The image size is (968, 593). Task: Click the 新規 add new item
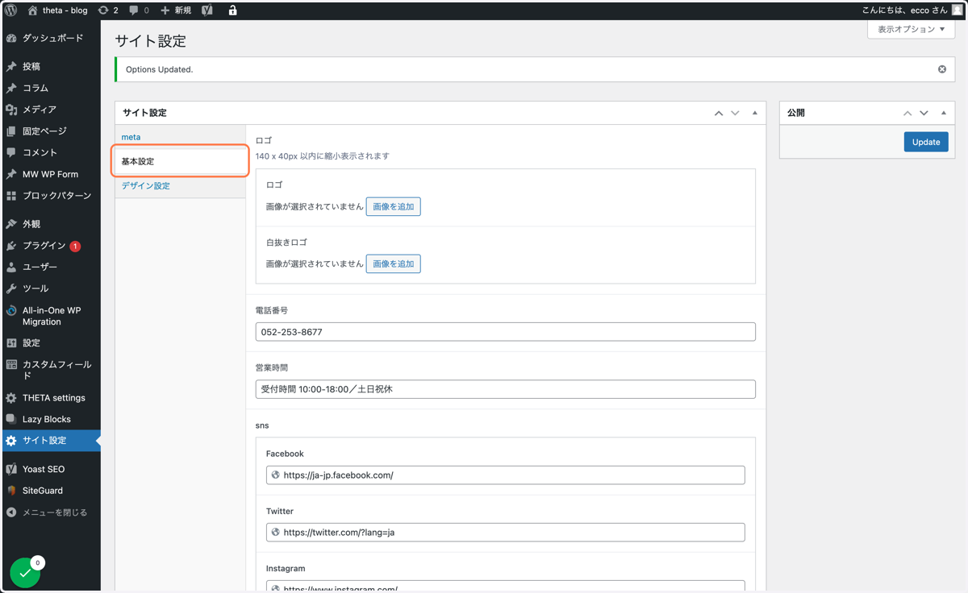point(176,10)
